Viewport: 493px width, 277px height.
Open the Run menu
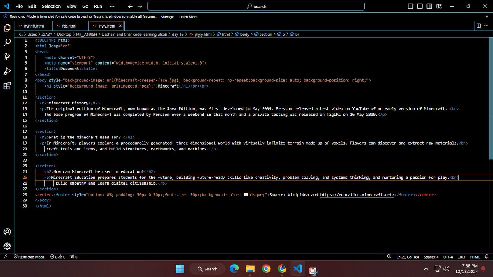pos(98,6)
